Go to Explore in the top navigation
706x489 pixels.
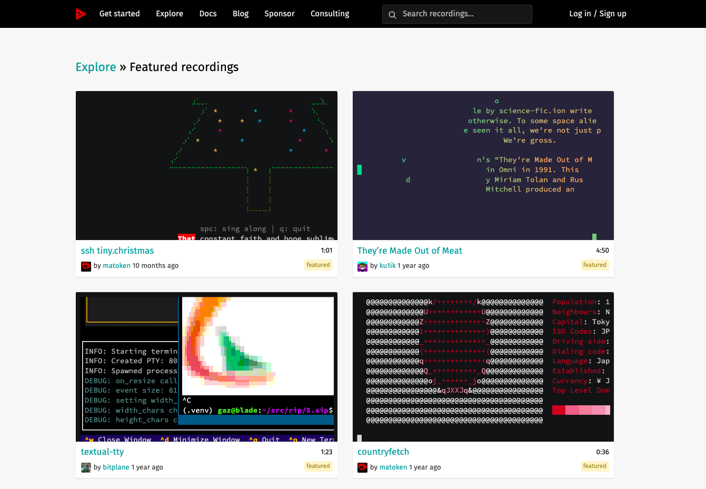coord(170,14)
